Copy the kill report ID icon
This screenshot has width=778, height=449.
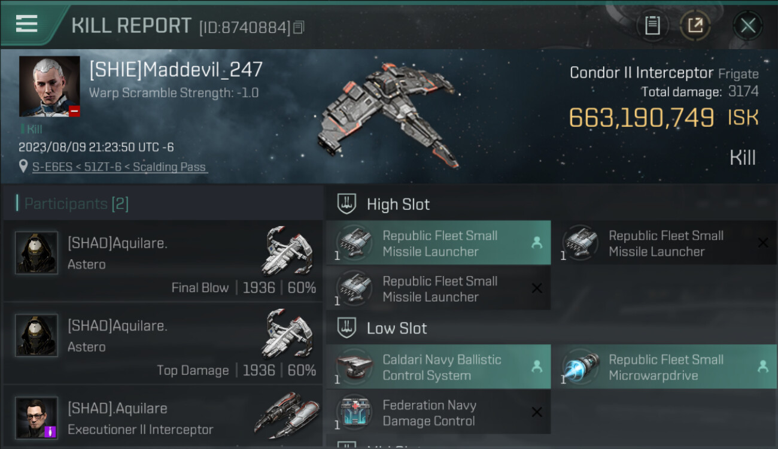pos(299,28)
